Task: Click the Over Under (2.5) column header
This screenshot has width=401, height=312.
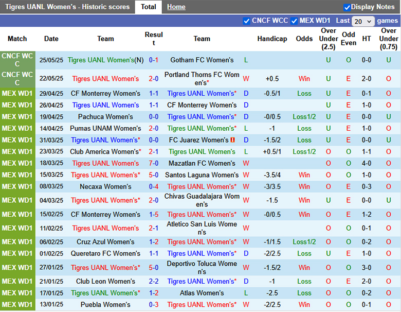Action: click(329, 39)
